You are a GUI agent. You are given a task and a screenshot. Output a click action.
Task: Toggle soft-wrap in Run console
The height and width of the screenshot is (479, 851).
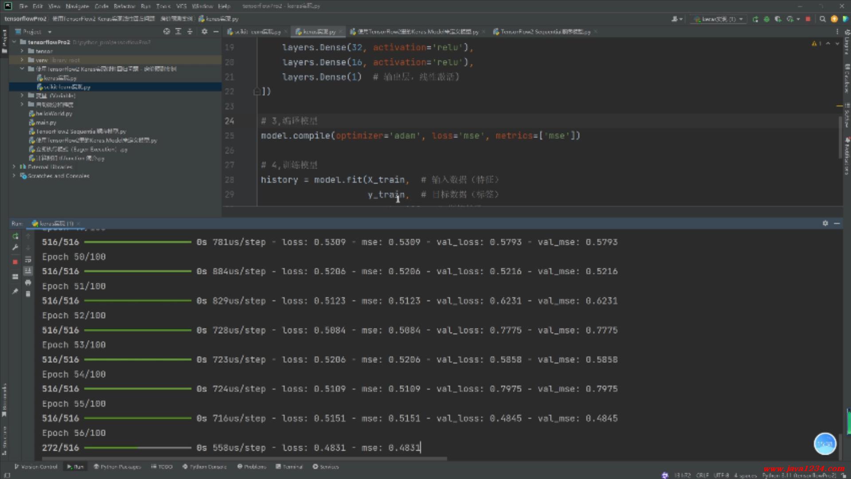point(28,259)
